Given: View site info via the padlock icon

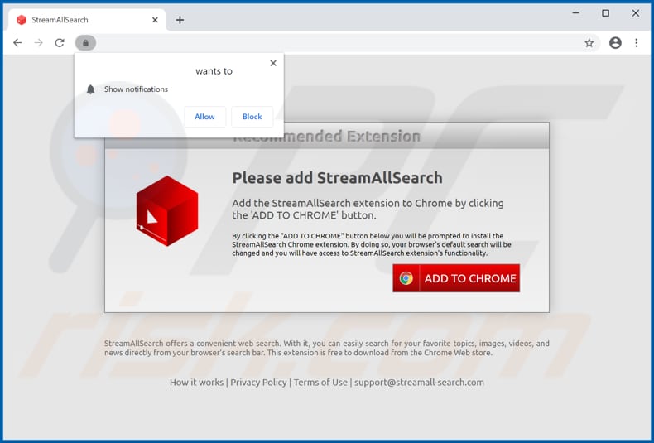Looking at the screenshot, I should click(x=85, y=42).
